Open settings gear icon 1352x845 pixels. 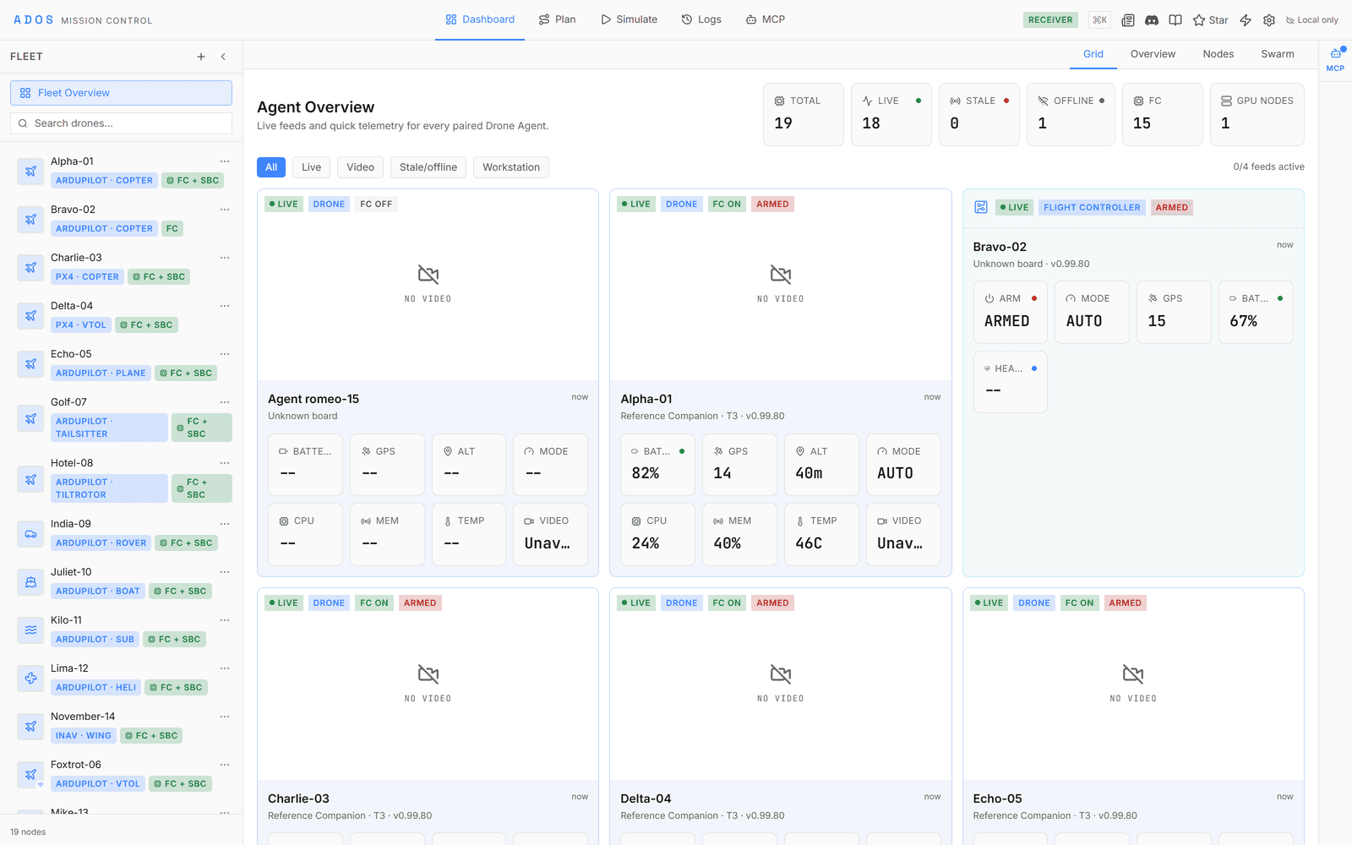(1269, 20)
